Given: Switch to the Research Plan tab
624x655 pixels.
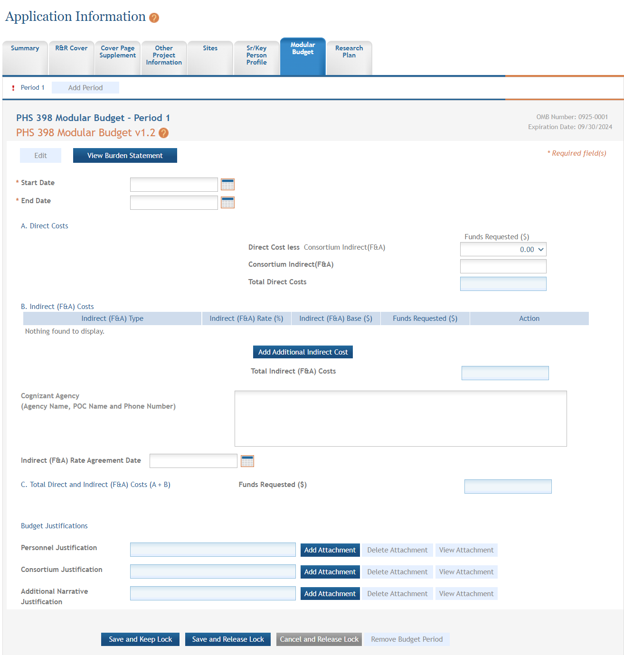Looking at the screenshot, I should pos(349,52).
